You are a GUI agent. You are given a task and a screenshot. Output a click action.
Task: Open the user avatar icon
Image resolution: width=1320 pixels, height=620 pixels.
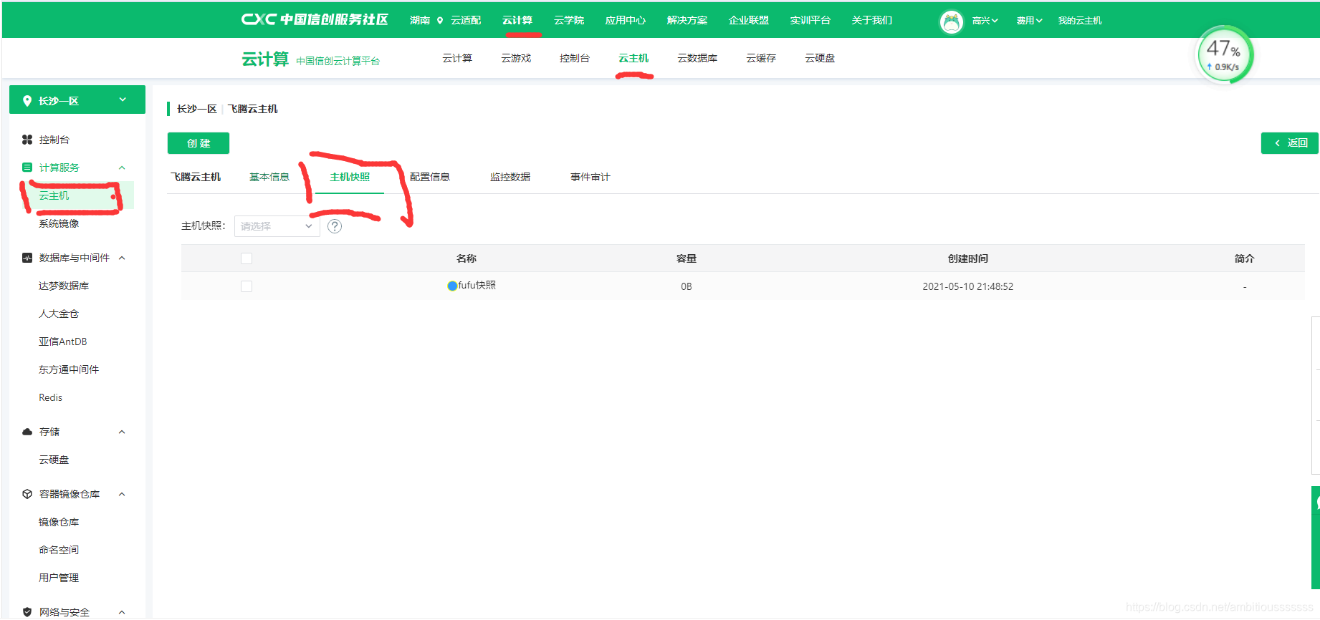951,22
